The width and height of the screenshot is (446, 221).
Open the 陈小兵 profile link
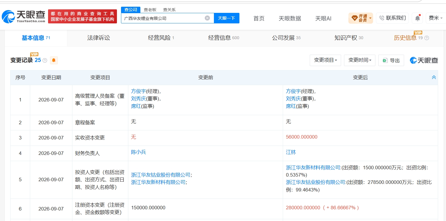click(x=139, y=152)
